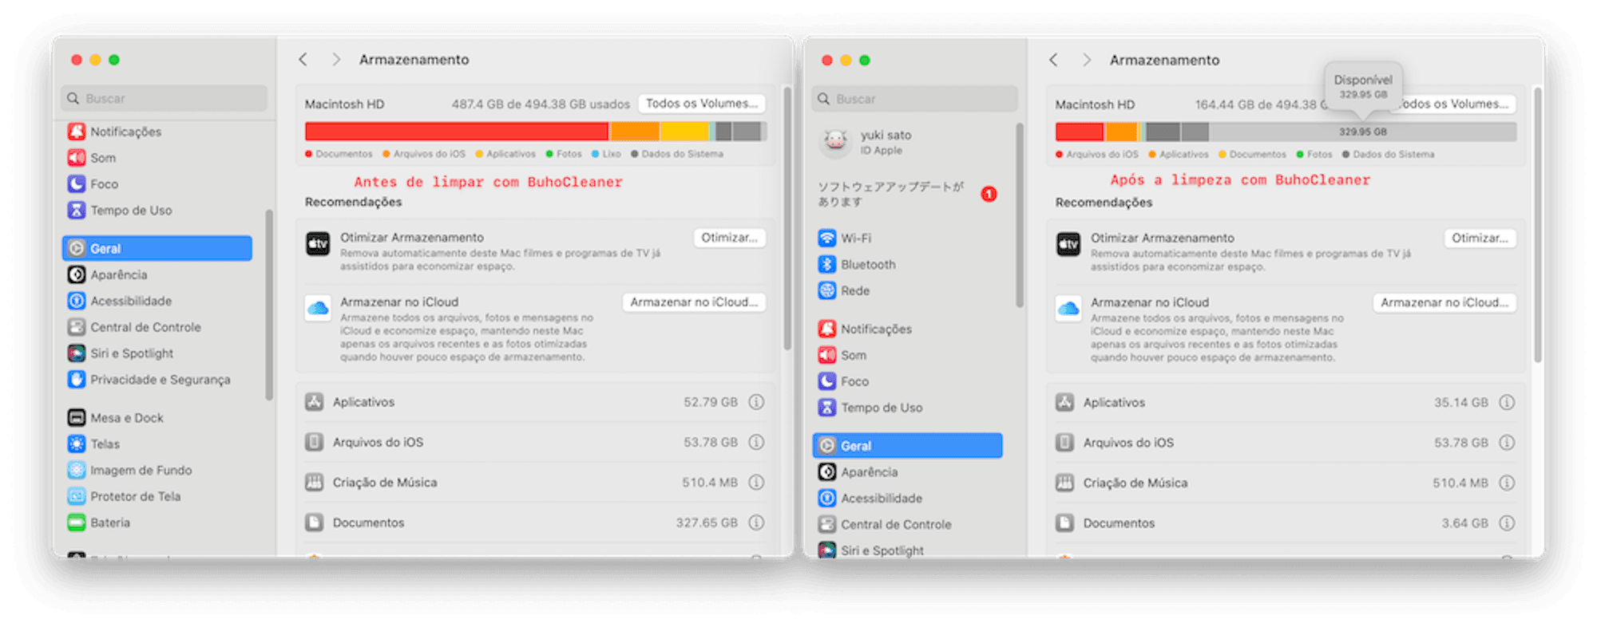Go back using the left window's back arrow
1597x627 pixels.
(x=303, y=60)
